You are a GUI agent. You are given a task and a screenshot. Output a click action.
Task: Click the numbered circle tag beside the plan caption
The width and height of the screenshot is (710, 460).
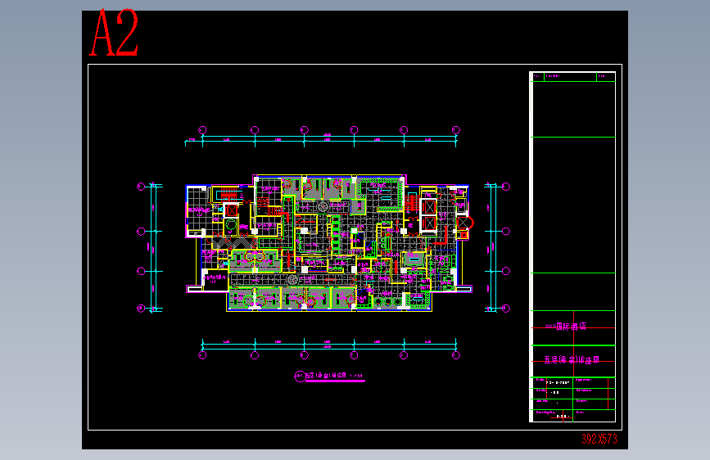point(299,377)
